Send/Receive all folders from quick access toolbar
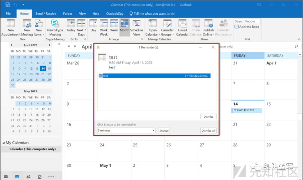 8,4
